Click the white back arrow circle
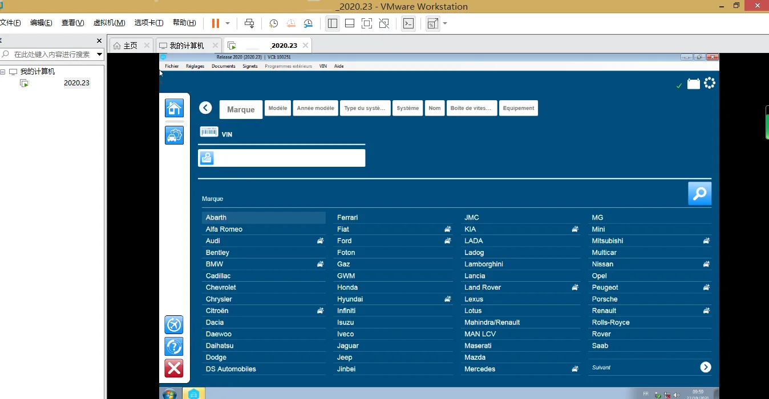 (205, 108)
